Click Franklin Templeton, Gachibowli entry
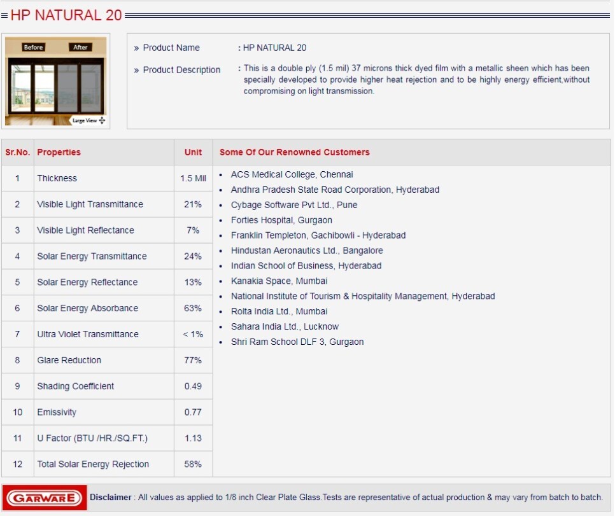Image resolution: width=615 pixels, height=516 pixels. pyautogui.click(x=318, y=235)
